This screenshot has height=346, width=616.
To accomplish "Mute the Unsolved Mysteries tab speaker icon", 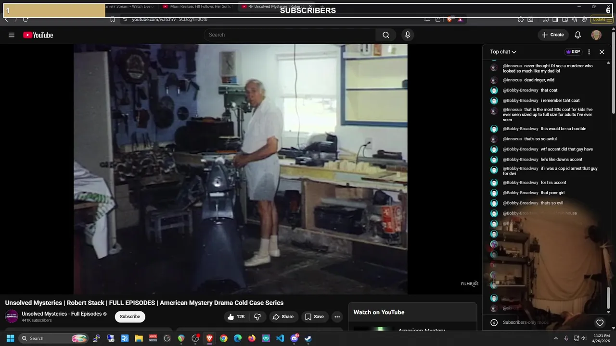I will click(250, 7).
